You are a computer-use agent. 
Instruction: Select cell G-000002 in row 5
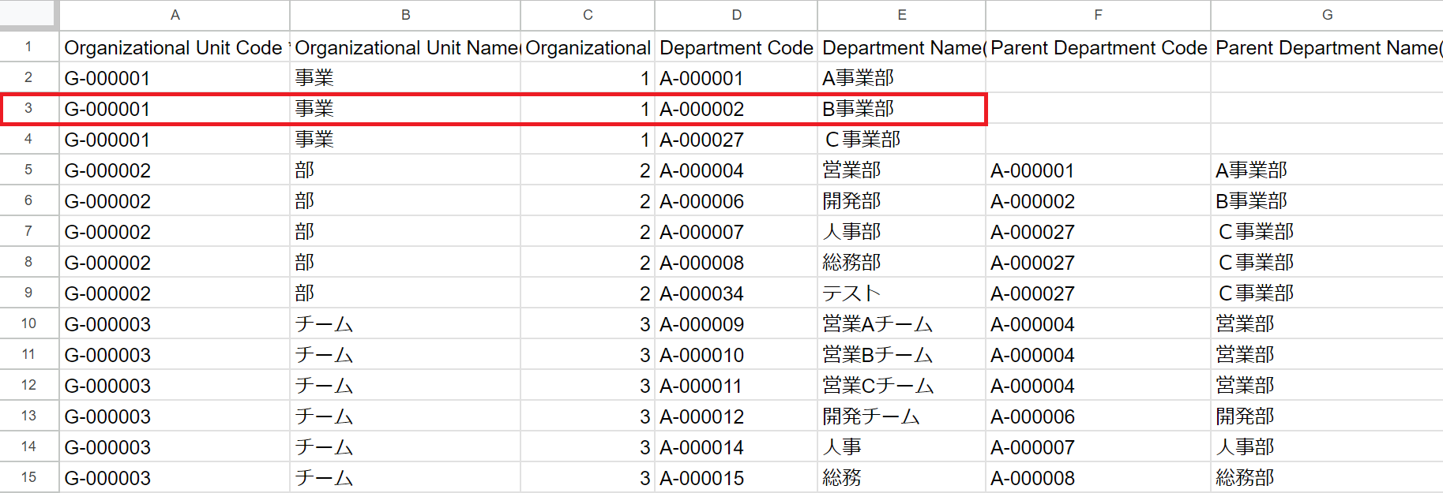pos(175,170)
